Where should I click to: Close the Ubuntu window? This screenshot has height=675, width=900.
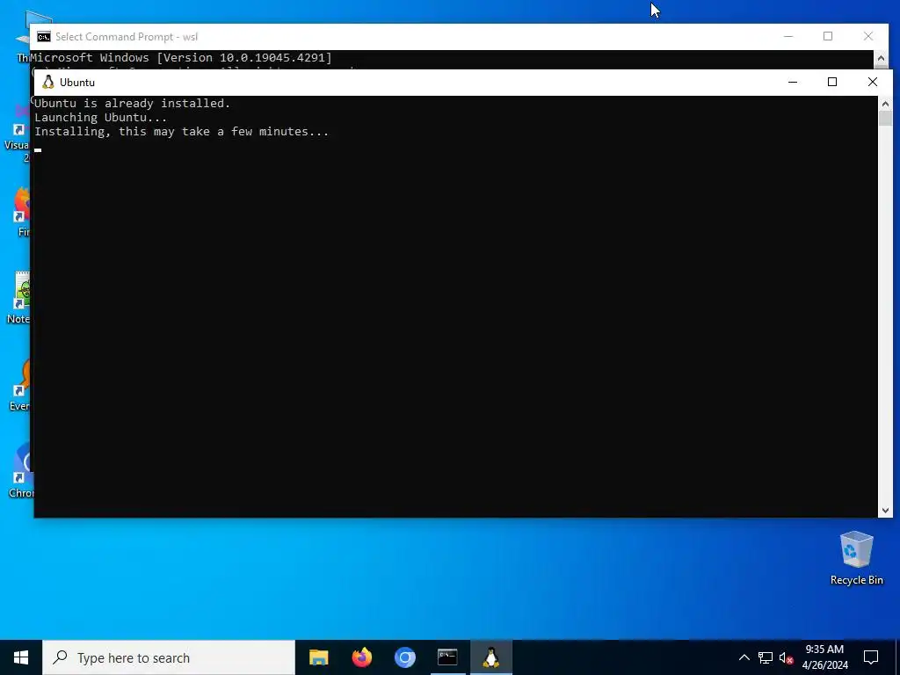pos(873,82)
